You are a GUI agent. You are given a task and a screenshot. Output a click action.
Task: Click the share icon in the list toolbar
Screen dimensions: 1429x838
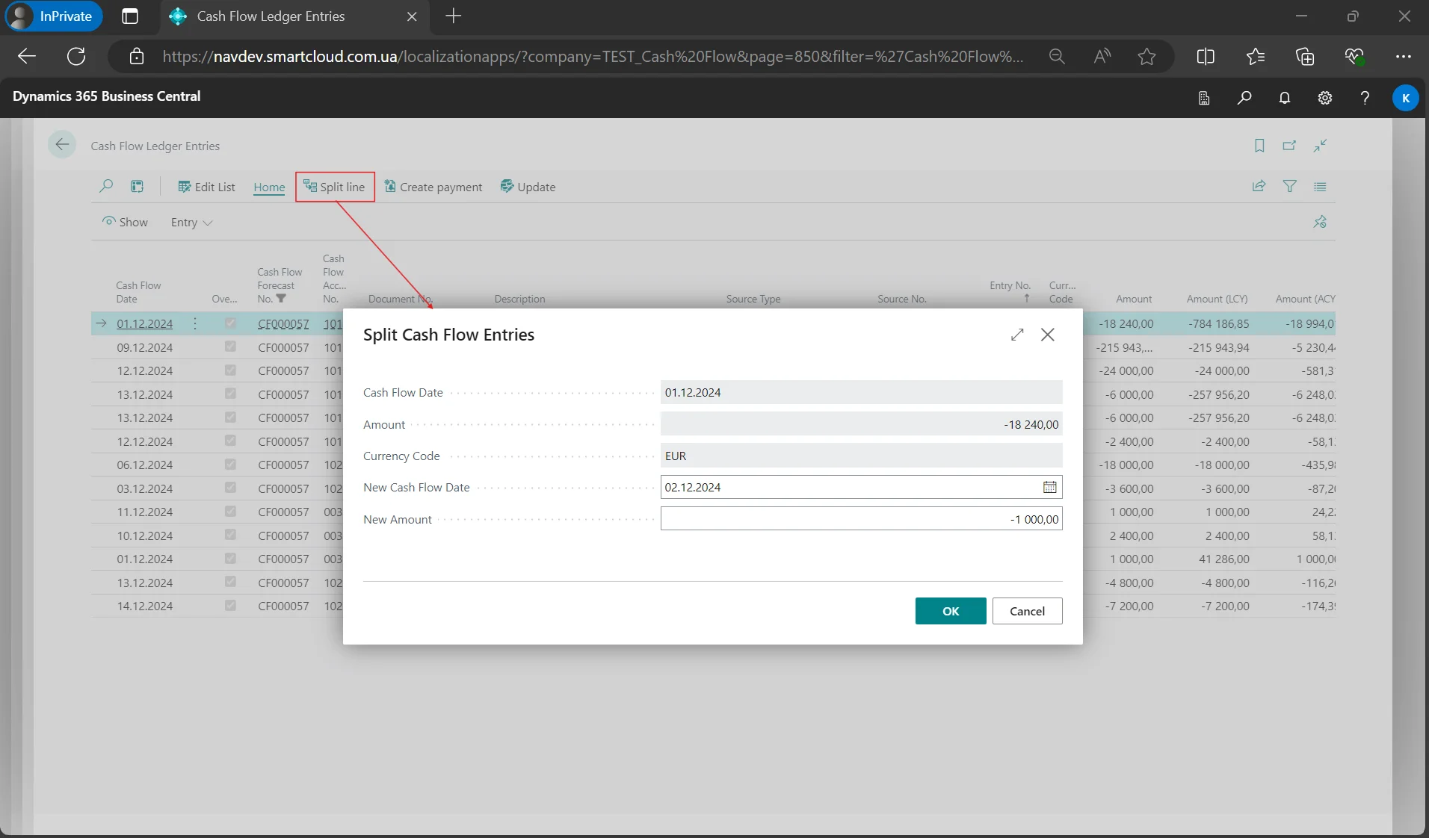(x=1259, y=187)
